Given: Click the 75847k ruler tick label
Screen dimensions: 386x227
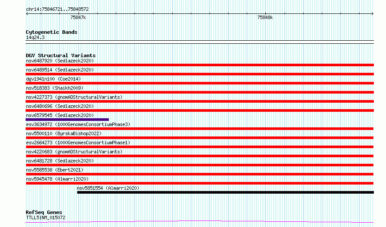Looking at the screenshot, I should point(78,18).
